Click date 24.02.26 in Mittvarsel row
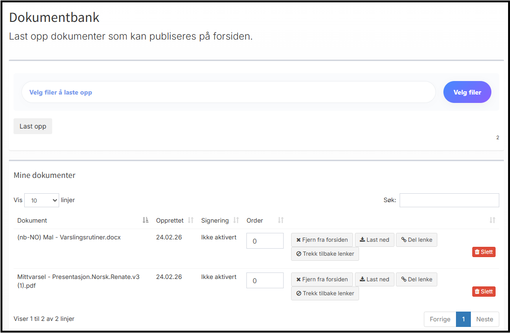 pos(169,277)
